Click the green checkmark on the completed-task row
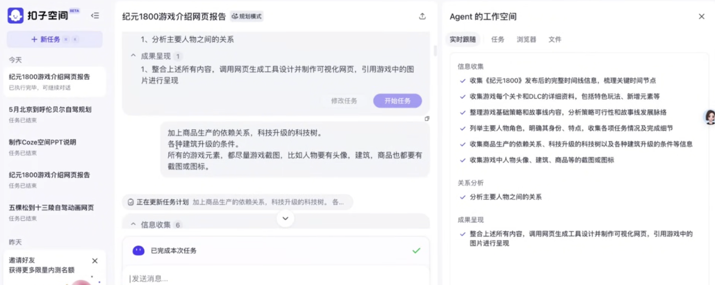The image size is (715, 285). 416,251
